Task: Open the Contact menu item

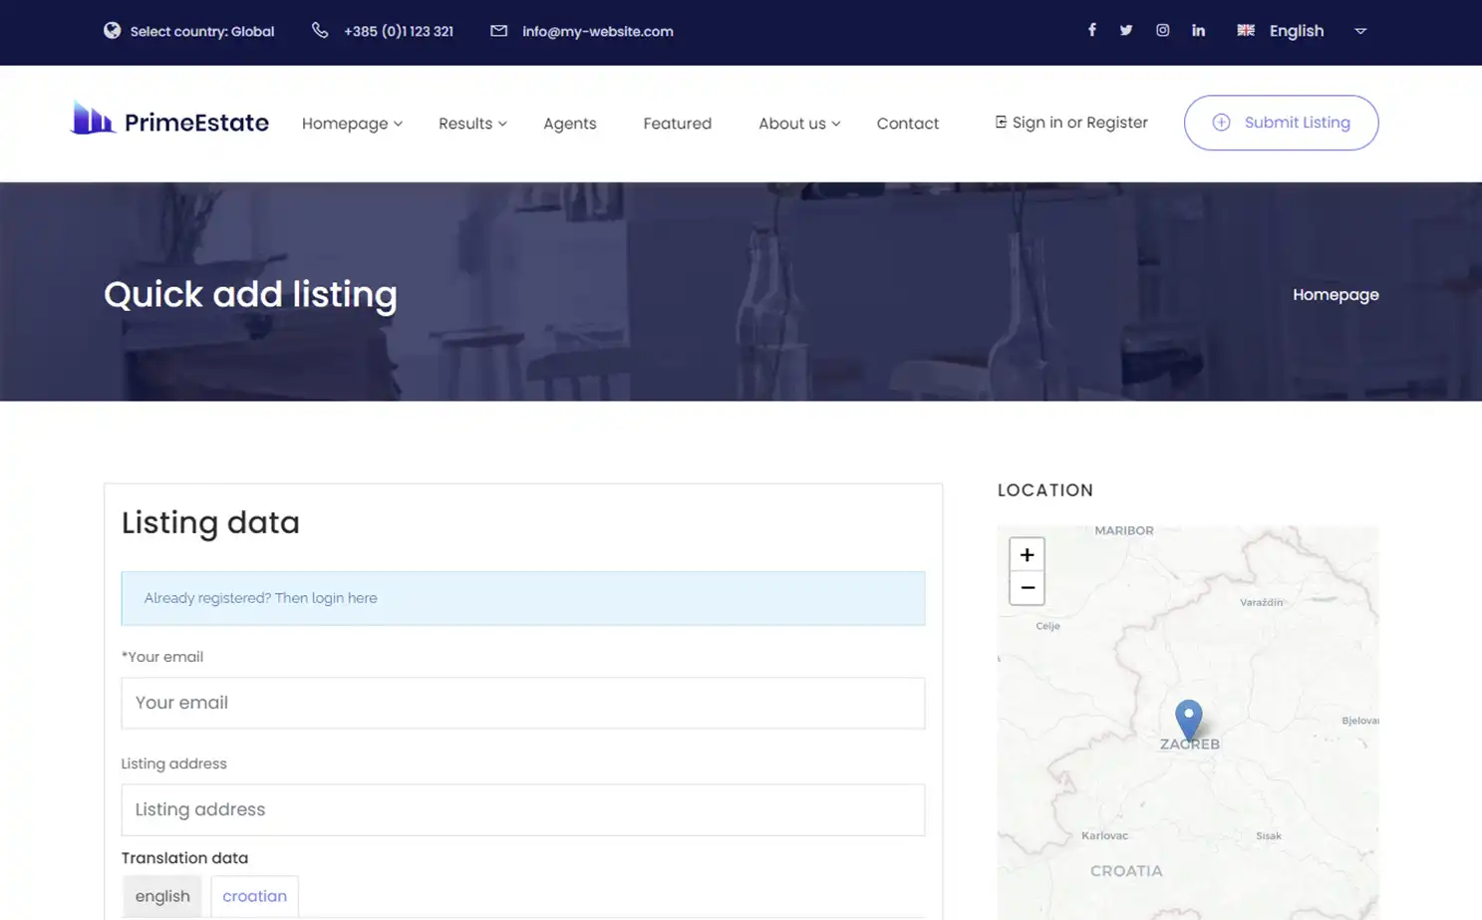Action: (907, 123)
